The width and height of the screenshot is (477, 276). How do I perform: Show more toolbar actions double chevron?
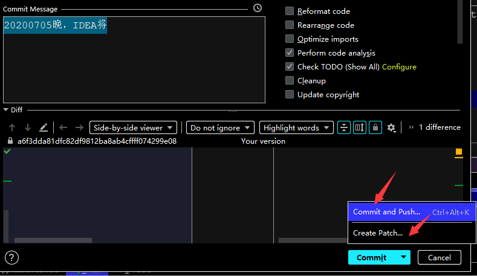pos(411,127)
